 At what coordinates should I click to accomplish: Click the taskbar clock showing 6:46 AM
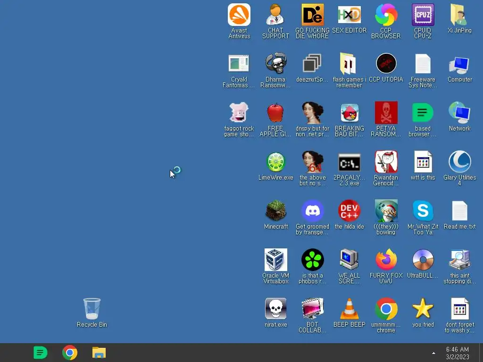tap(458, 353)
